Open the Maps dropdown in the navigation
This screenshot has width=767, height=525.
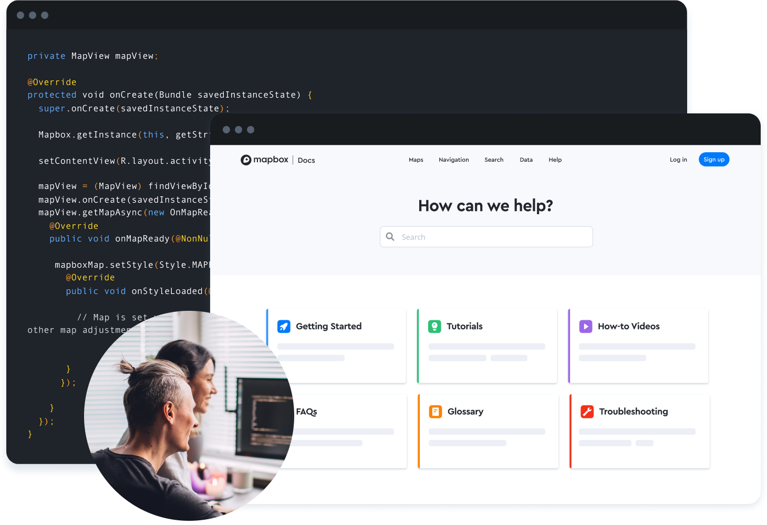[x=416, y=160]
